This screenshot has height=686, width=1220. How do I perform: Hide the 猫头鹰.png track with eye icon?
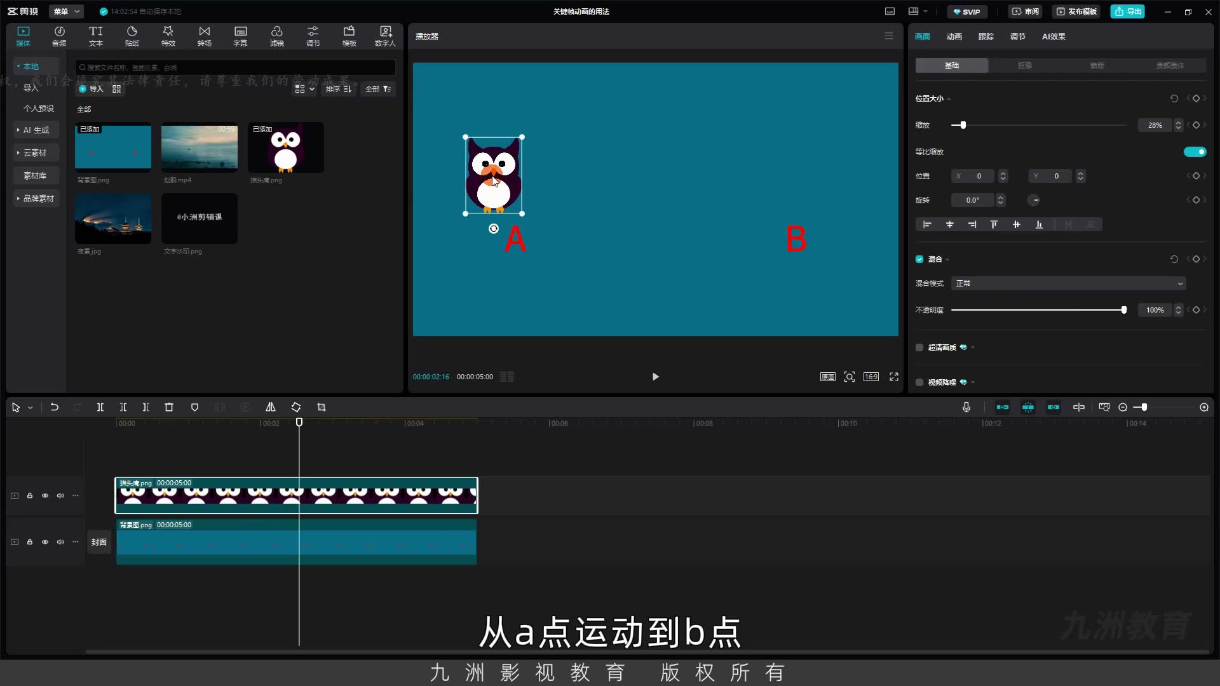click(x=45, y=495)
